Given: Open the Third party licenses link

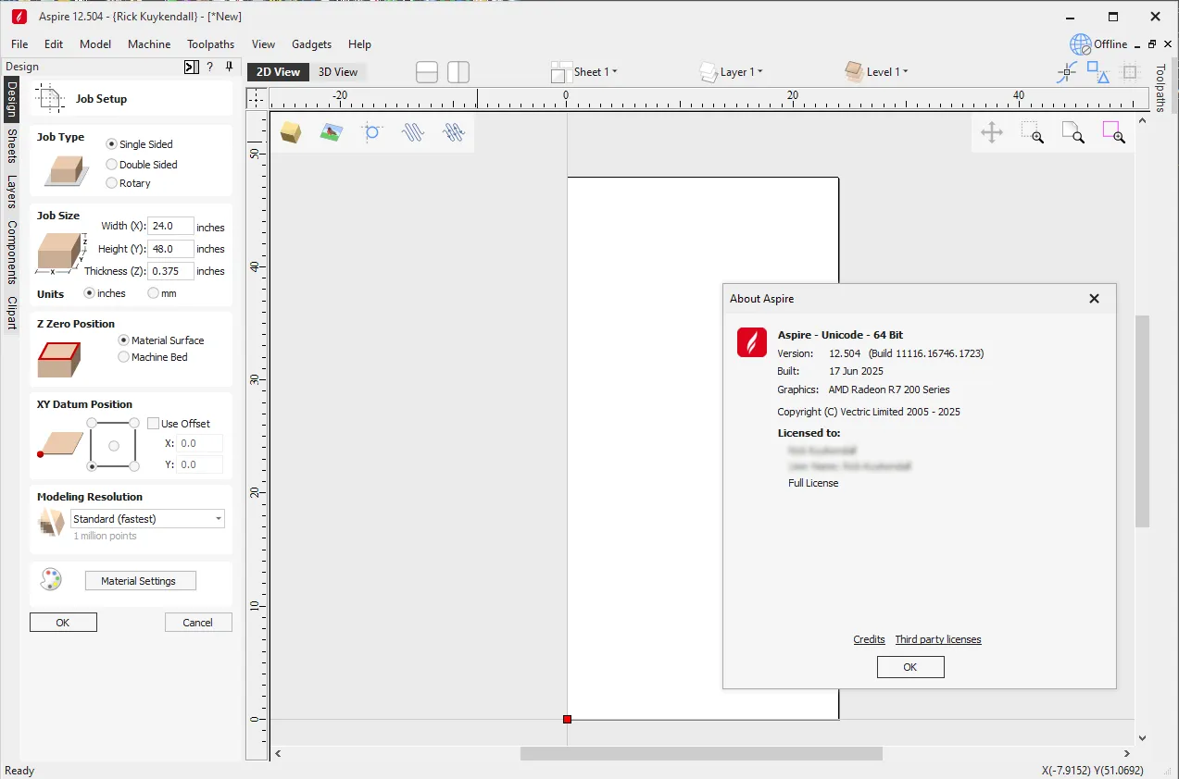Looking at the screenshot, I should 938,639.
